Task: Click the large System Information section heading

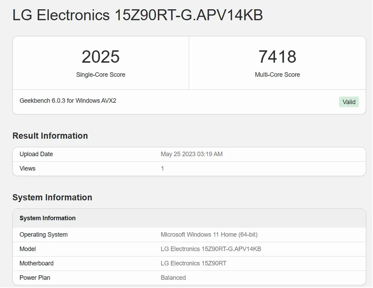Action: [x=52, y=197]
